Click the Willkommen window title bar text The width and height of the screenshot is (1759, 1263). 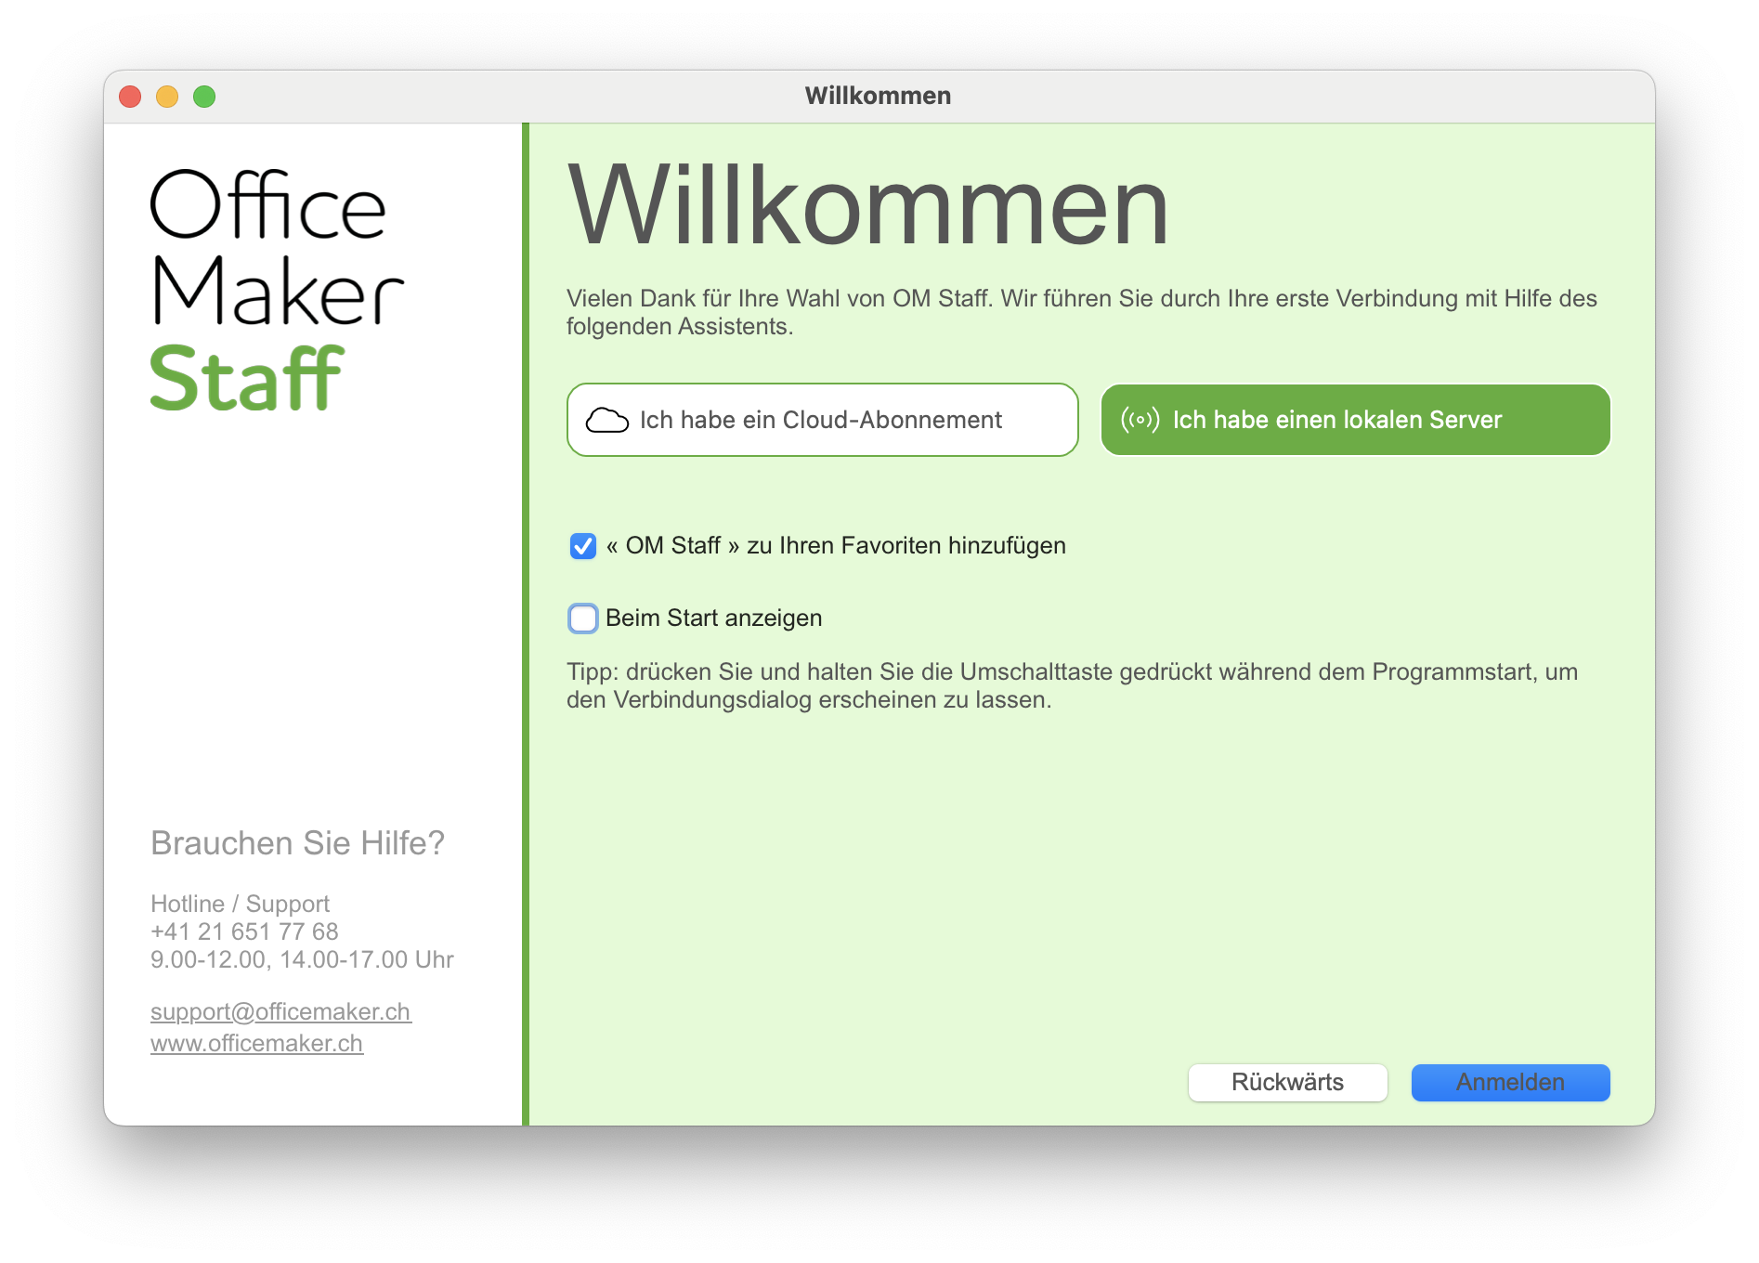[x=878, y=96]
